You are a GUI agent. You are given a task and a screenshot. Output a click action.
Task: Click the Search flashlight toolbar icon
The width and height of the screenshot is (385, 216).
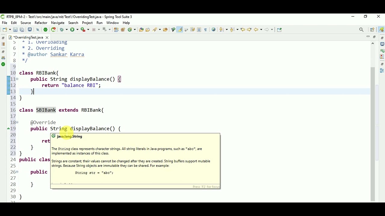pyautogui.click(x=155, y=30)
